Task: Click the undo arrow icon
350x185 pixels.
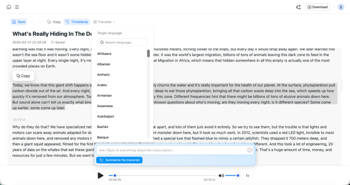Action: tap(32, 22)
